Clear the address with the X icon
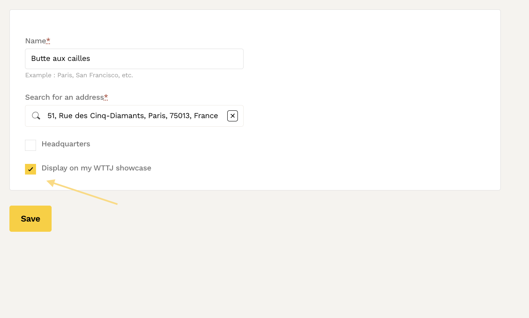Viewport: 529px width, 318px height. tap(233, 116)
